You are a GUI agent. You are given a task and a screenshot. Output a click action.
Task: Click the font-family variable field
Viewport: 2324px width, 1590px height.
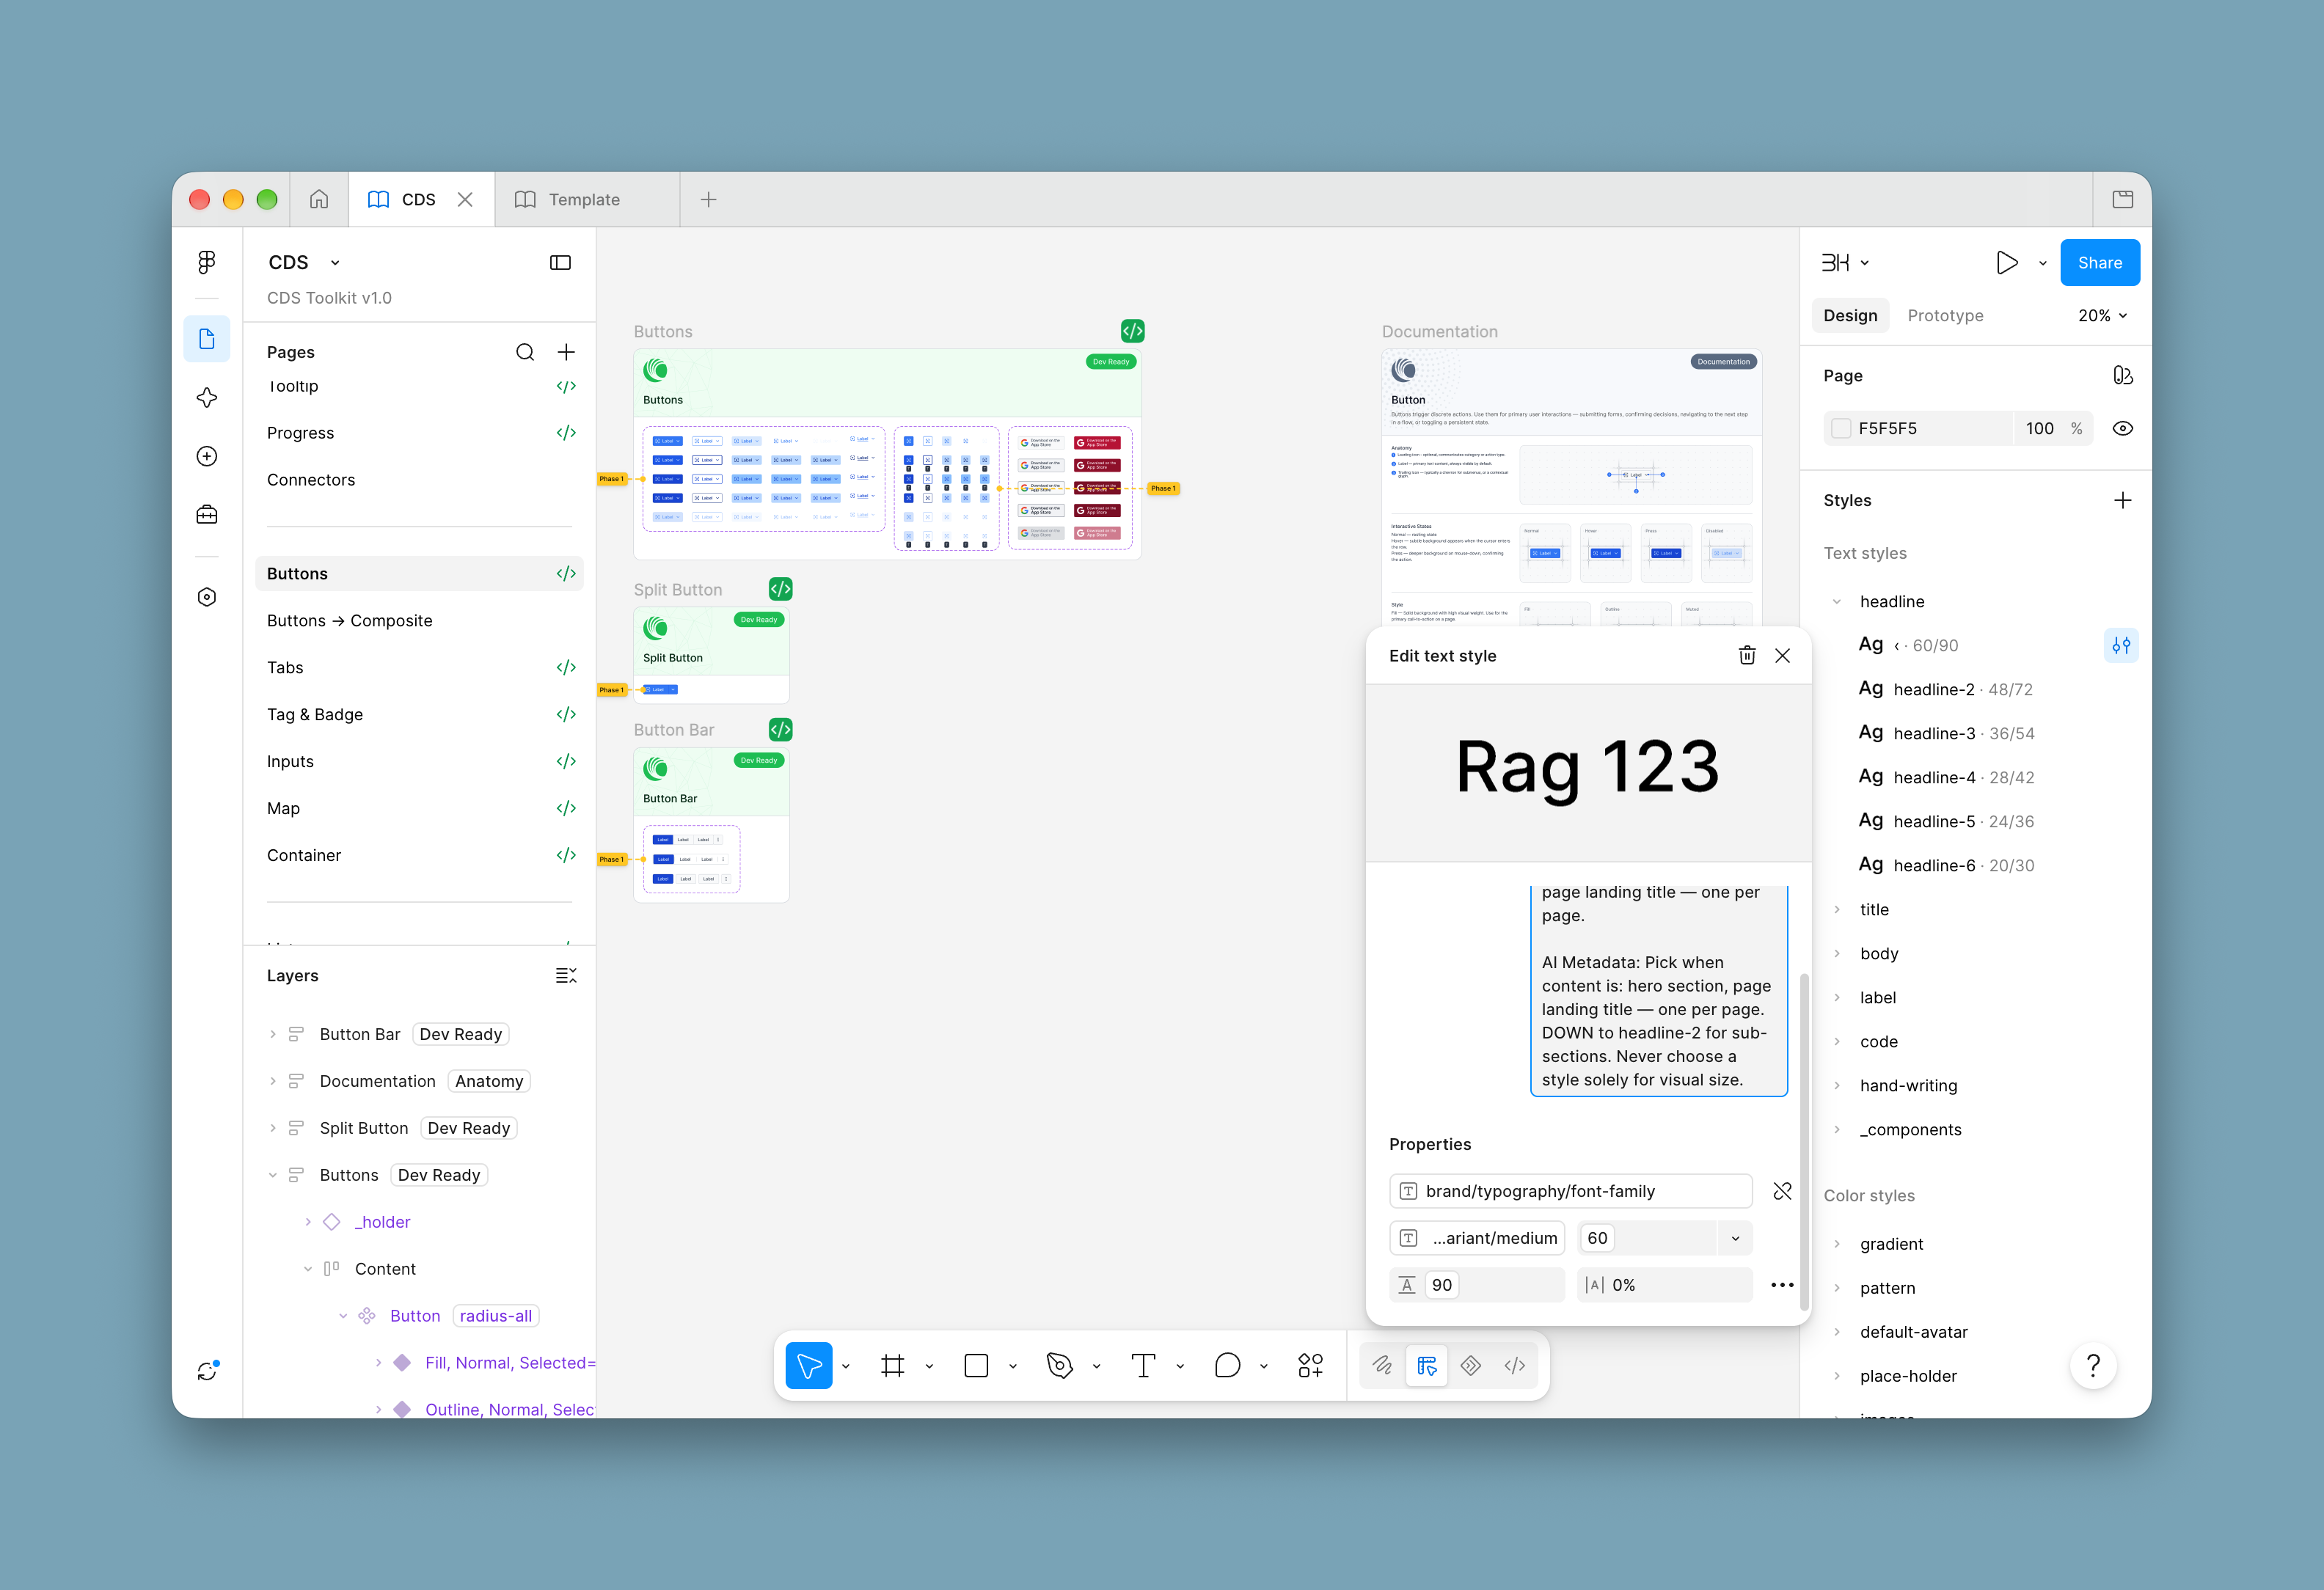[x=1570, y=1191]
